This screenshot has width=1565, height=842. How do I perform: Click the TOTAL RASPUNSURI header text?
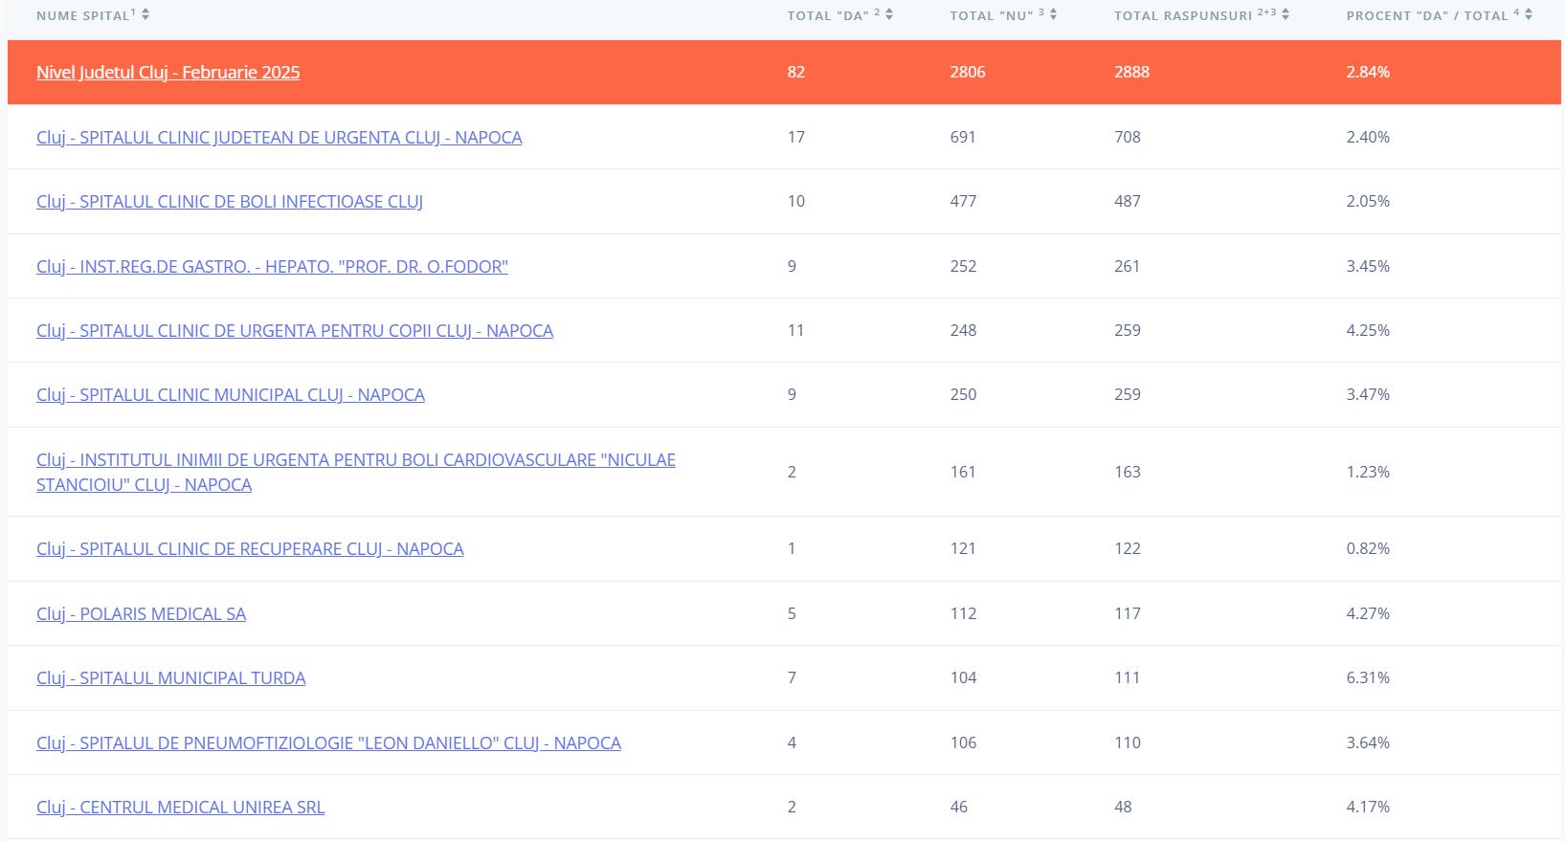tap(1184, 16)
